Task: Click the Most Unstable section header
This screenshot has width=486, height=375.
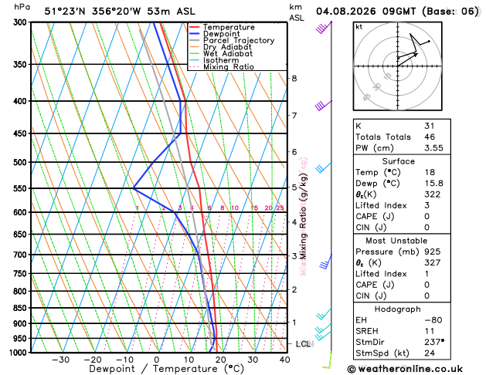Action: pos(396,241)
